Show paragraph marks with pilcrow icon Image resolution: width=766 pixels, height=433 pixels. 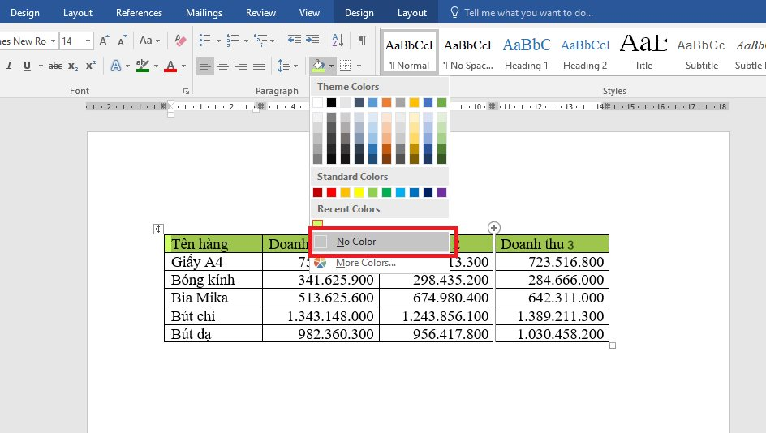(363, 41)
